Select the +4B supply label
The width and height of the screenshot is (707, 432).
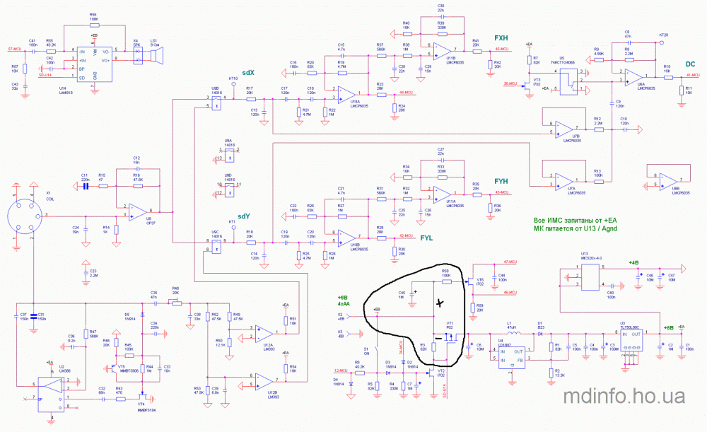[634, 262]
